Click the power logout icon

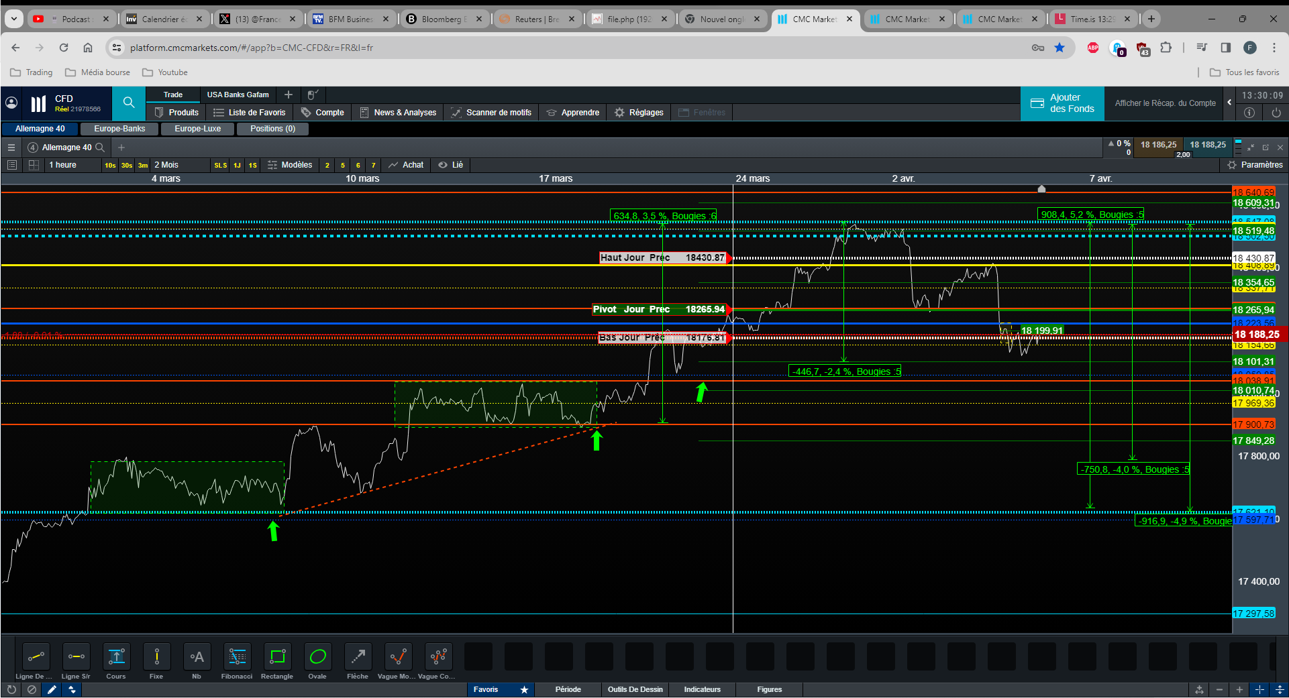point(1276,113)
